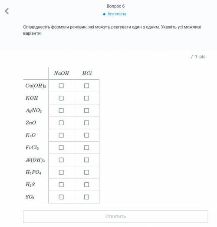
Task: Tick the HCl checkbox for KOH
Action: click(x=87, y=98)
